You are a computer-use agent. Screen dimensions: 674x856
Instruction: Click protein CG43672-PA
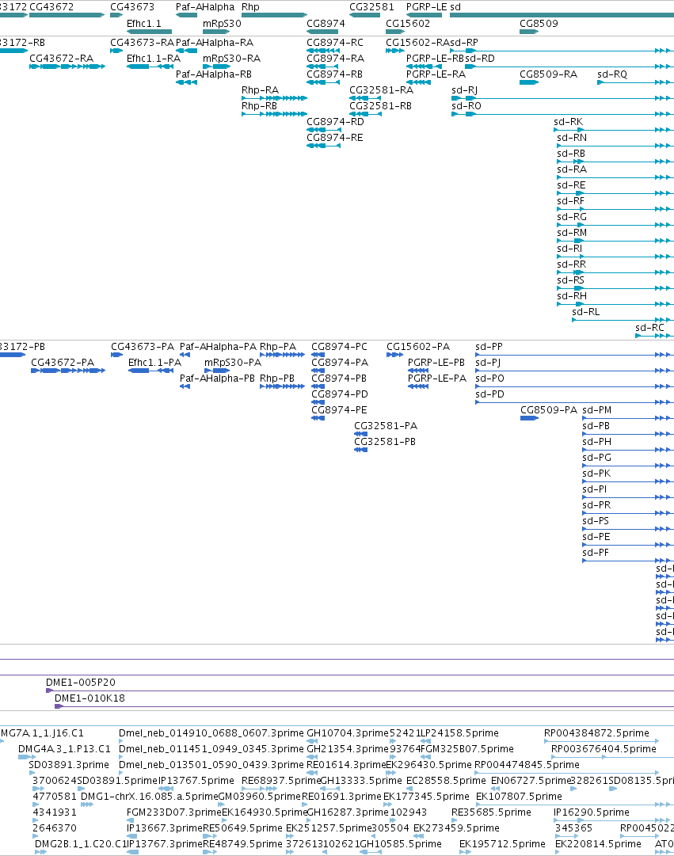63,363
